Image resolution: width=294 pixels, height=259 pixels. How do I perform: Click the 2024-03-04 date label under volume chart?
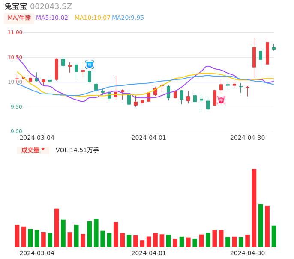tap(37, 253)
